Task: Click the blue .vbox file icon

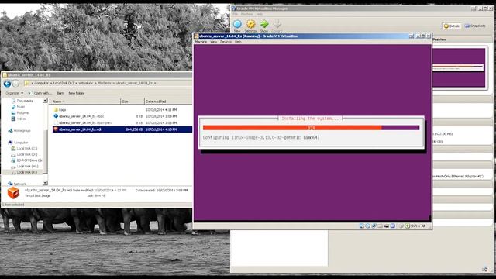Action: pos(56,116)
